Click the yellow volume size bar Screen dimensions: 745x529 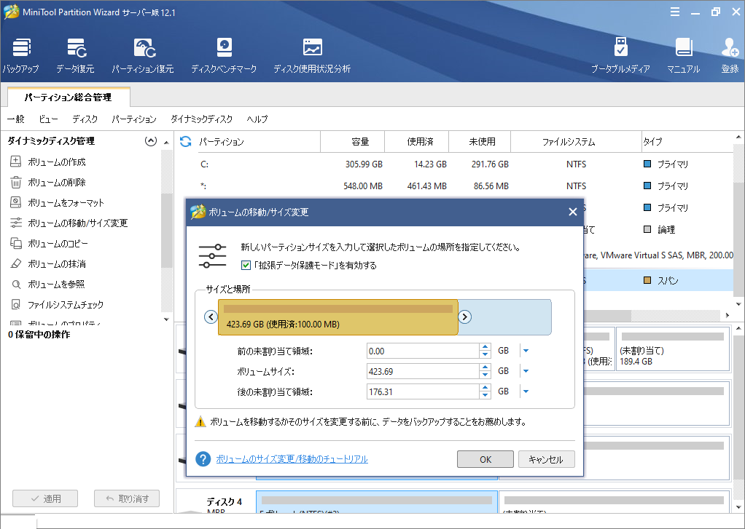[x=338, y=317]
